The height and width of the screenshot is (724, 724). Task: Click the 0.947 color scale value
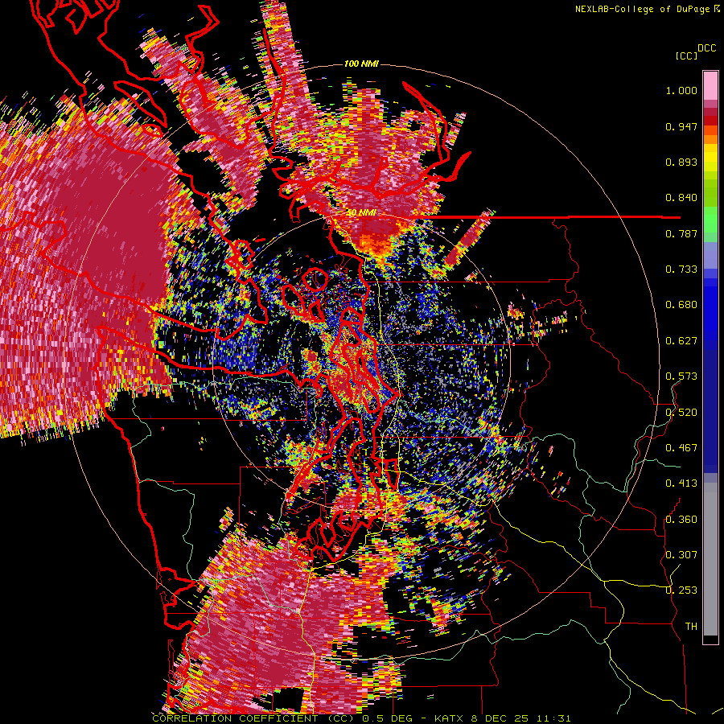tap(681, 126)
